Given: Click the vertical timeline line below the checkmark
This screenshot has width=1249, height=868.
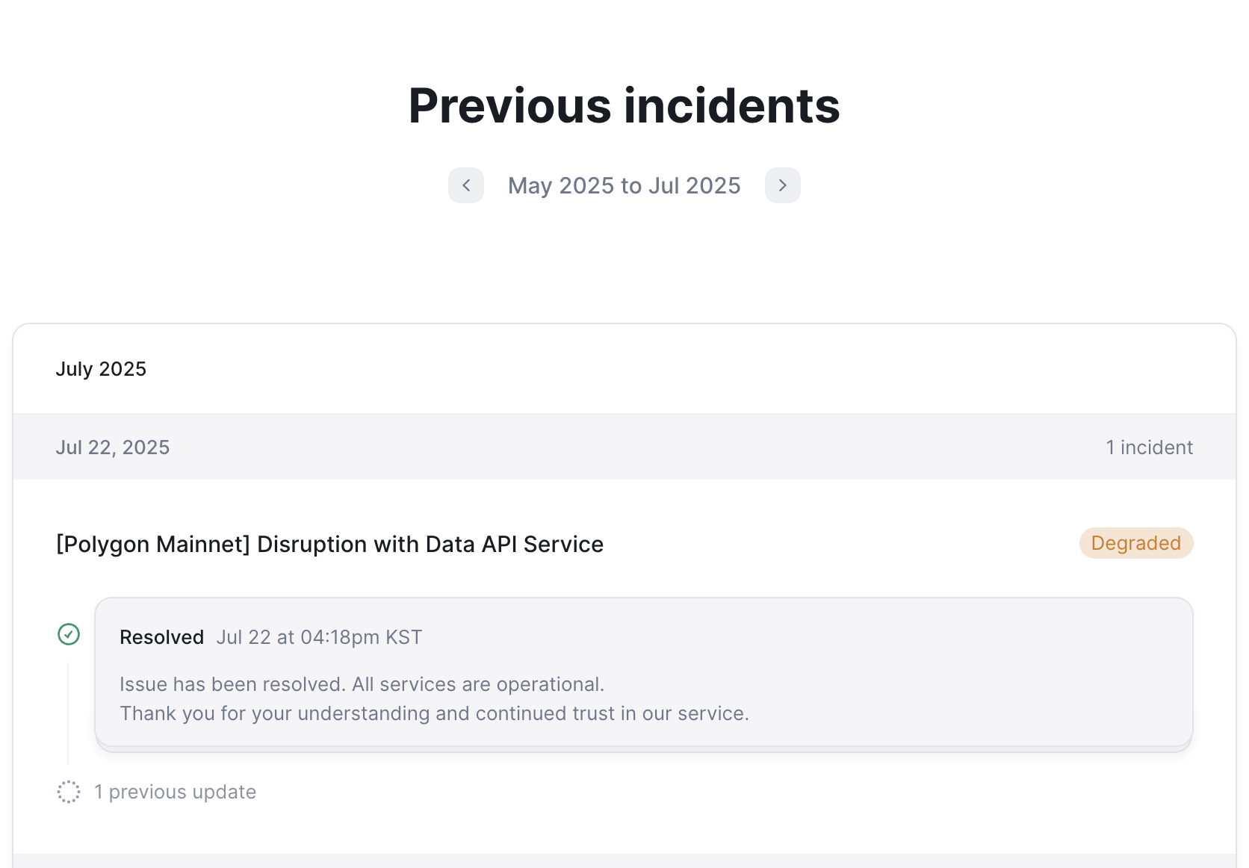Looking at the screenshot, I should point(68,710).
